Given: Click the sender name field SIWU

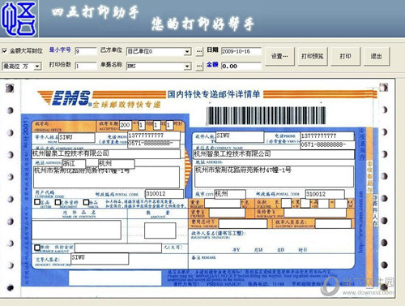Looking at the screenshot, I should (77, 137).
